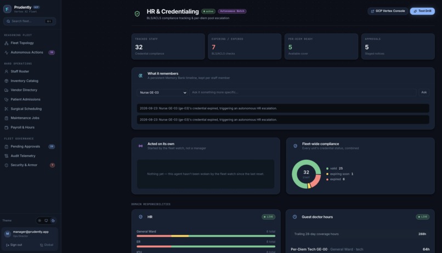Click the green valid legend swatch

327,169
